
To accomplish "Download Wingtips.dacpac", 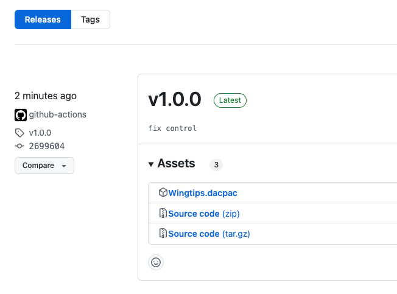I will 203,193.
